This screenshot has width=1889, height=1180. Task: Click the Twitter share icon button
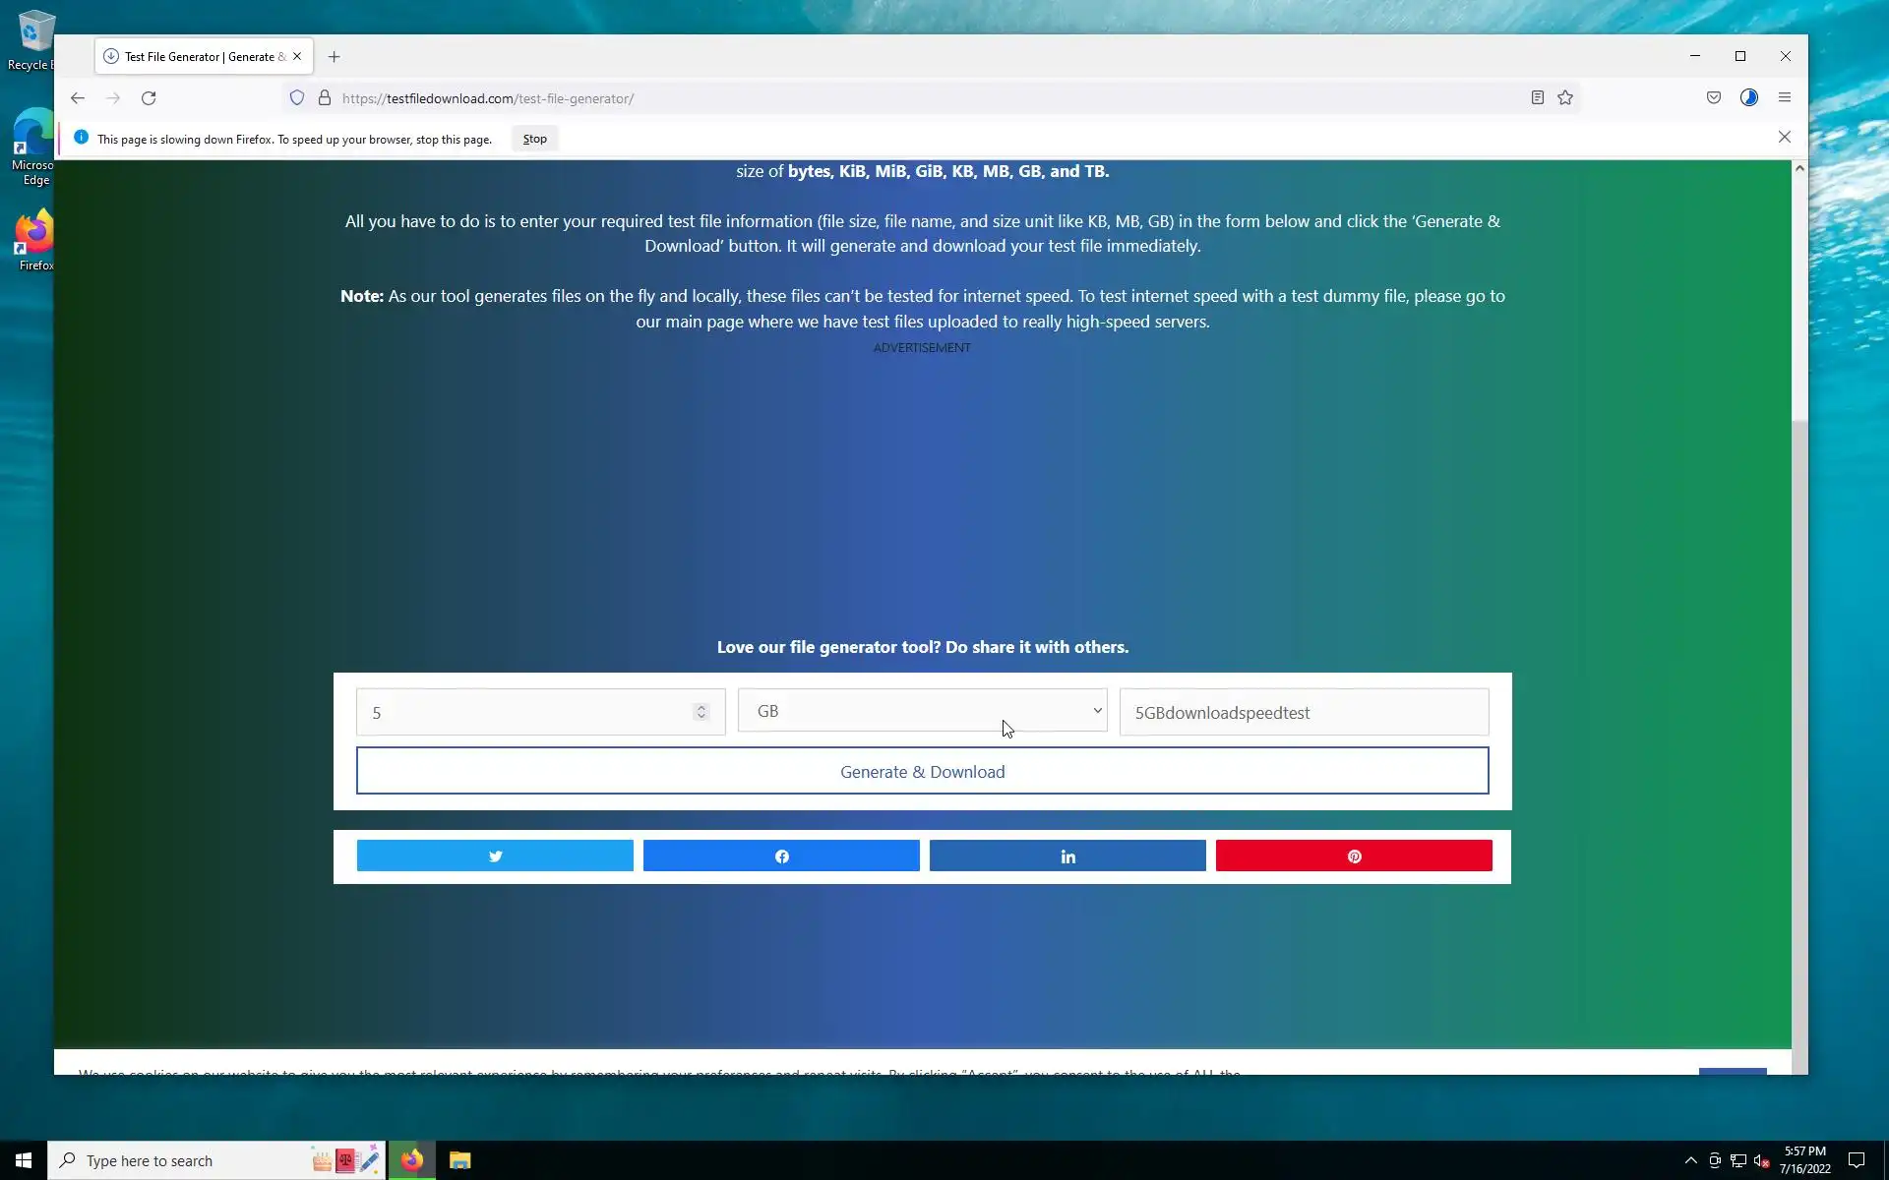tap(495, 855)
